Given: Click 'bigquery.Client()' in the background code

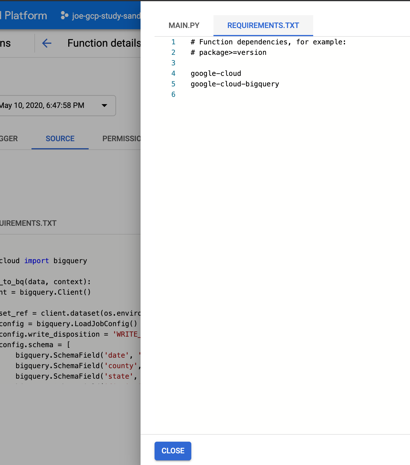Looking at the screenshot, I should click(x=55, y=292).
